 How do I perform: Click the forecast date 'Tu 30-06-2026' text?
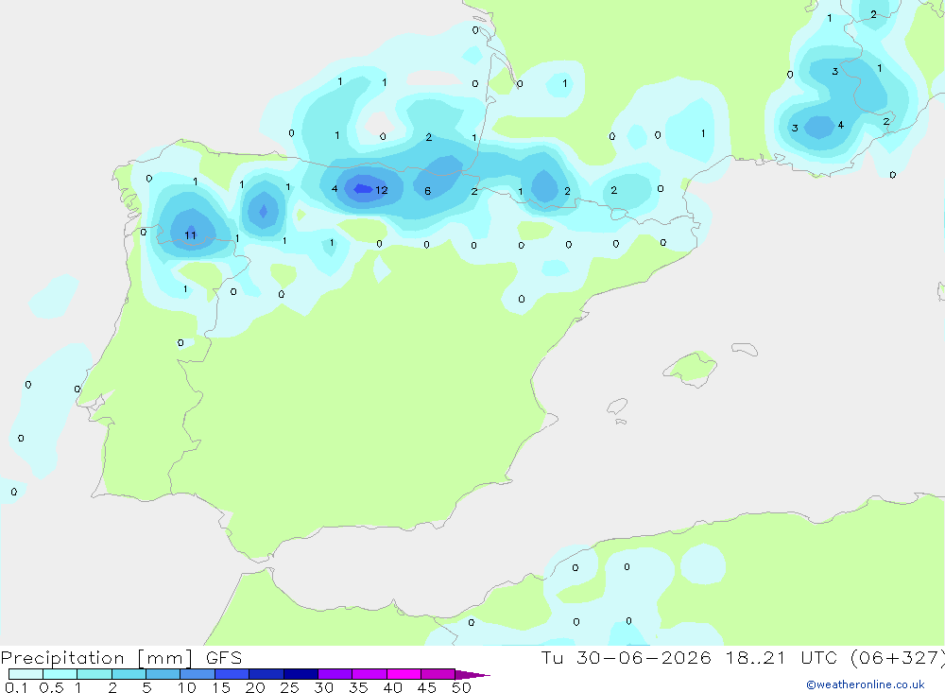pyautogui.click(x=626, y=657)
